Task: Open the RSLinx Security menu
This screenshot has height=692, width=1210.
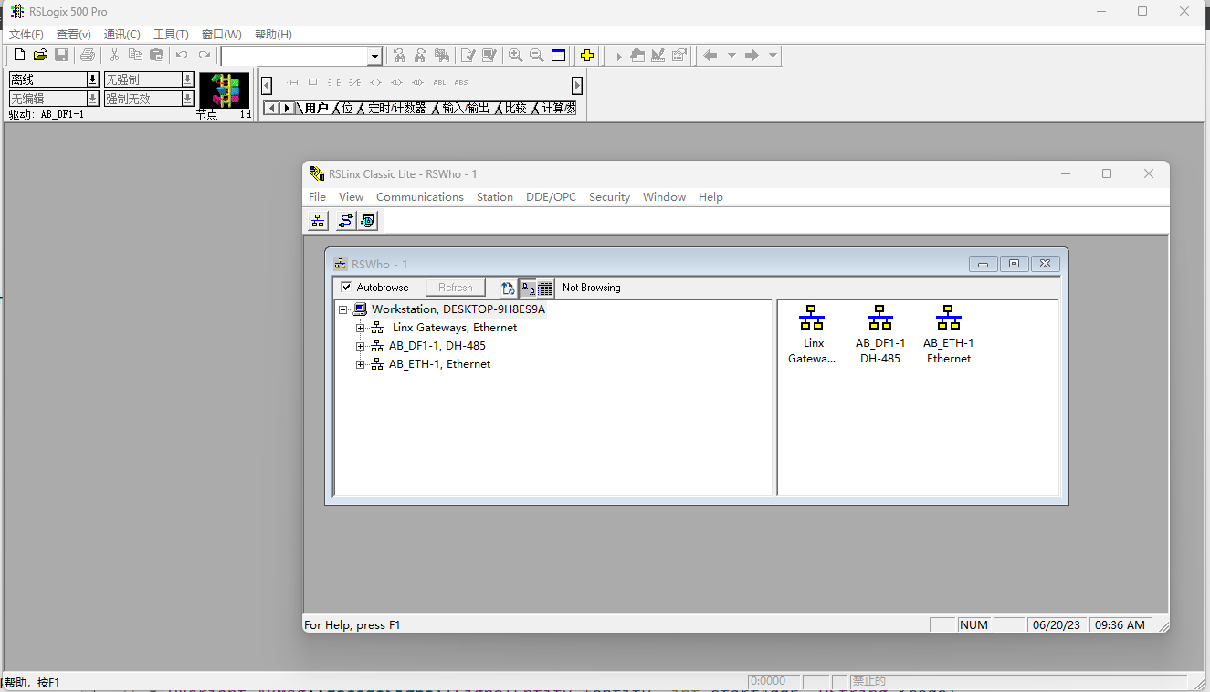Action: click(x=609, y=197)
